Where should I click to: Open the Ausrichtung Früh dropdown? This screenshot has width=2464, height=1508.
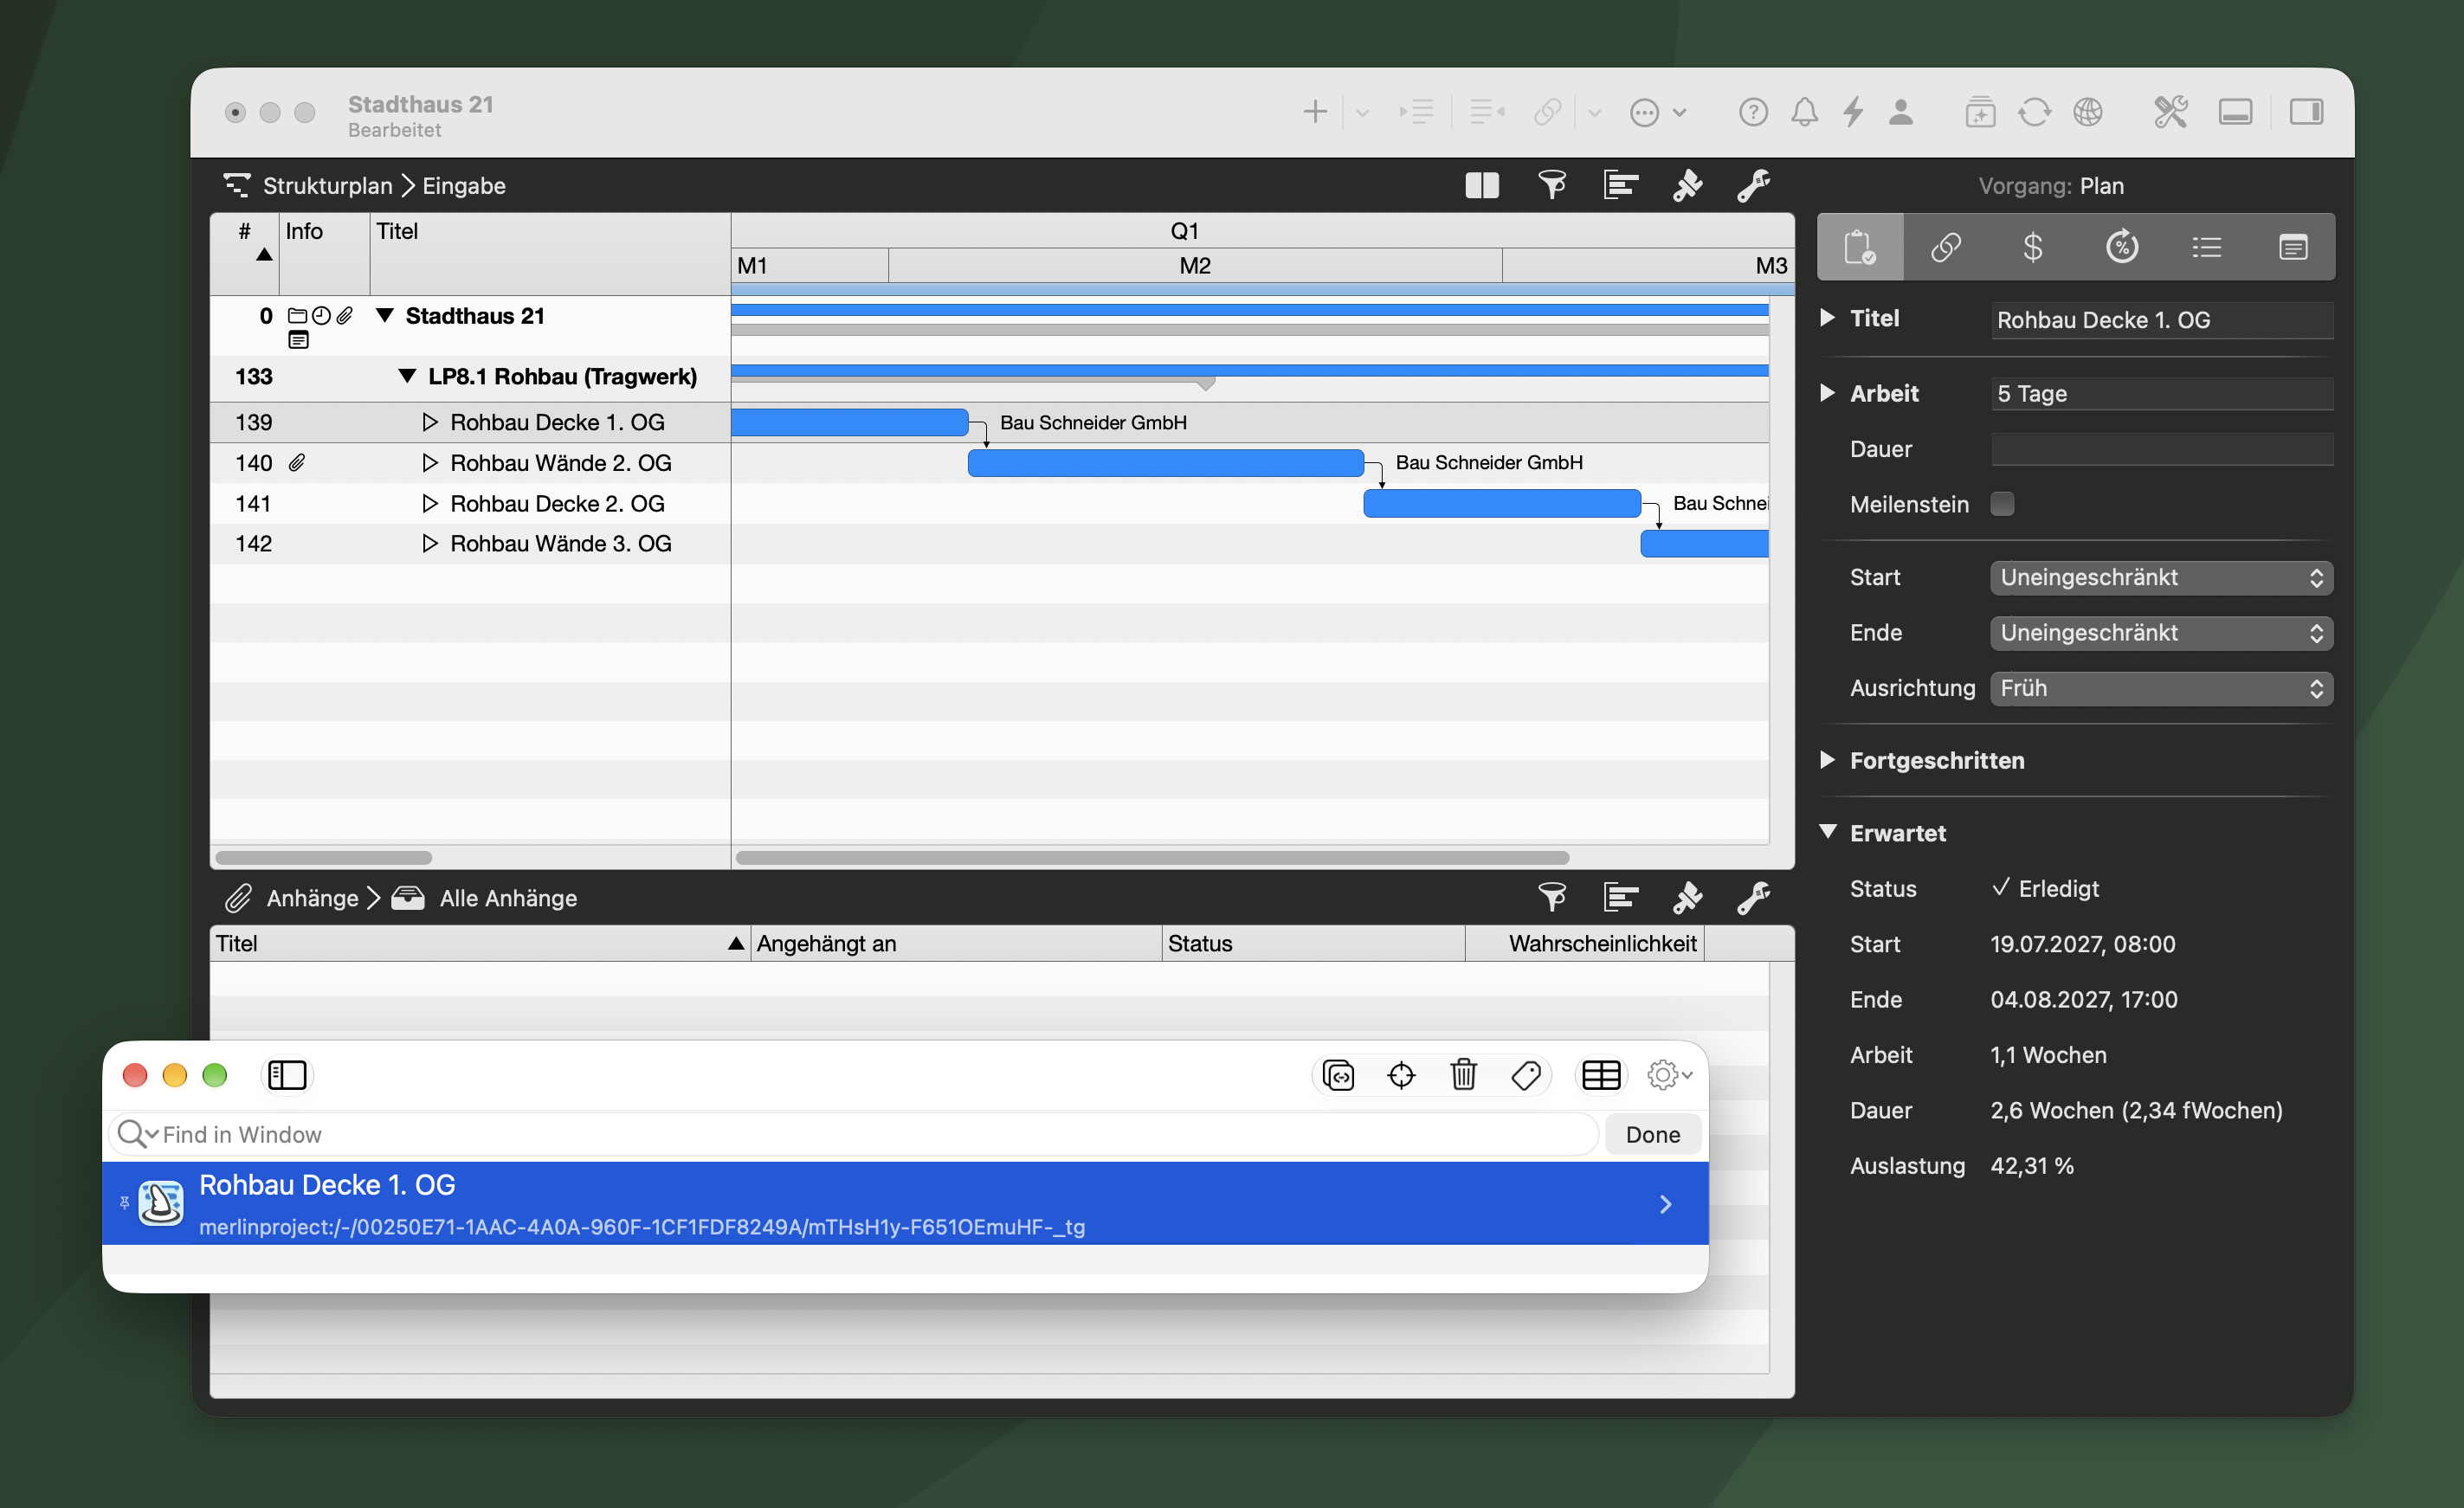pyautogui.click(x=2161, y=688)
